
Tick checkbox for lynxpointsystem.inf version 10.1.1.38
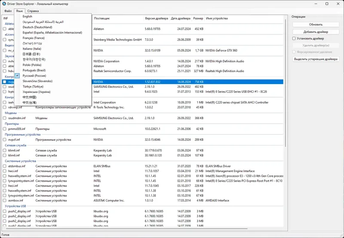[5, 196]
